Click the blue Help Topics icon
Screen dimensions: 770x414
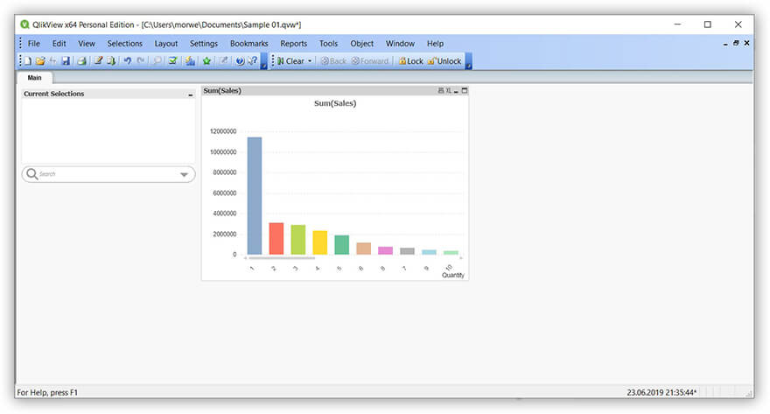[x=240, y=61]
